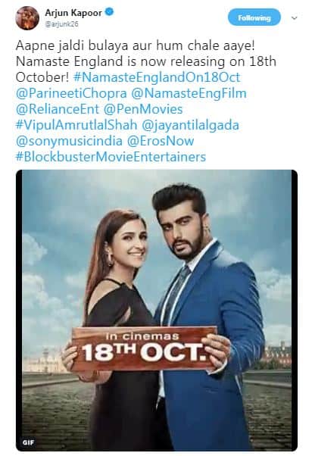315x456 pixels.
Task: Visit @sonymusicindia mention
Action: click(69, 142)
